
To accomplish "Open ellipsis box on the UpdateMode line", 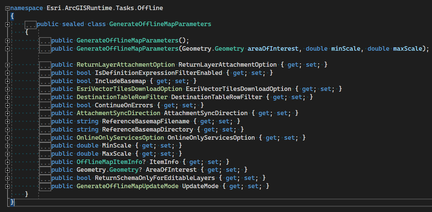I will (x=45, y=186).
